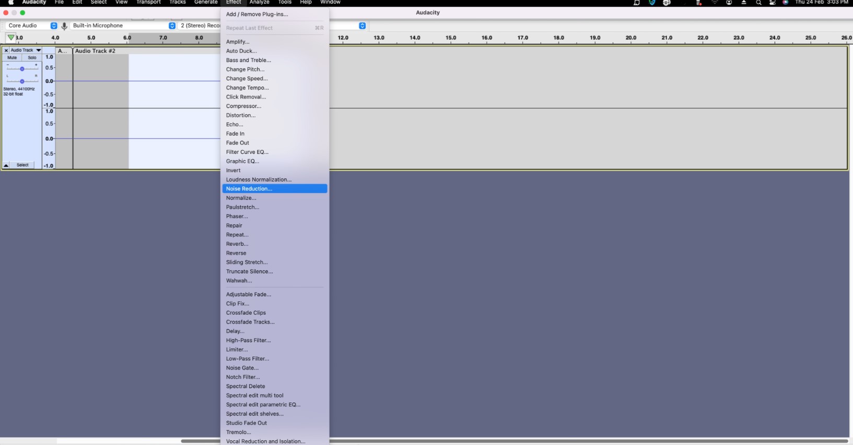Choose the Loudness Normalization effect
The height and width of the screenshot is (445, 853).
pos(275,179)
